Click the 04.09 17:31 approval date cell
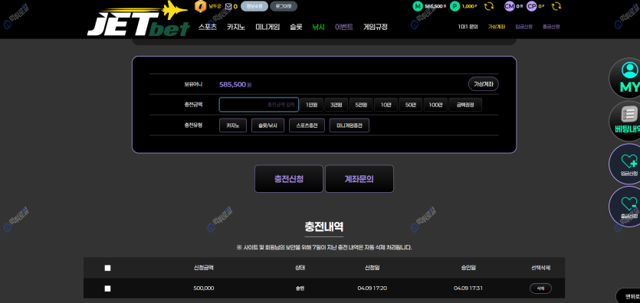Viewport: 640px width, 303px height. tap(468, 288)
